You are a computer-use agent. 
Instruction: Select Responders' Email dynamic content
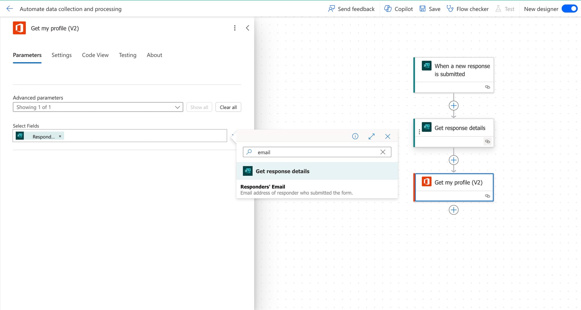point(317,189)
